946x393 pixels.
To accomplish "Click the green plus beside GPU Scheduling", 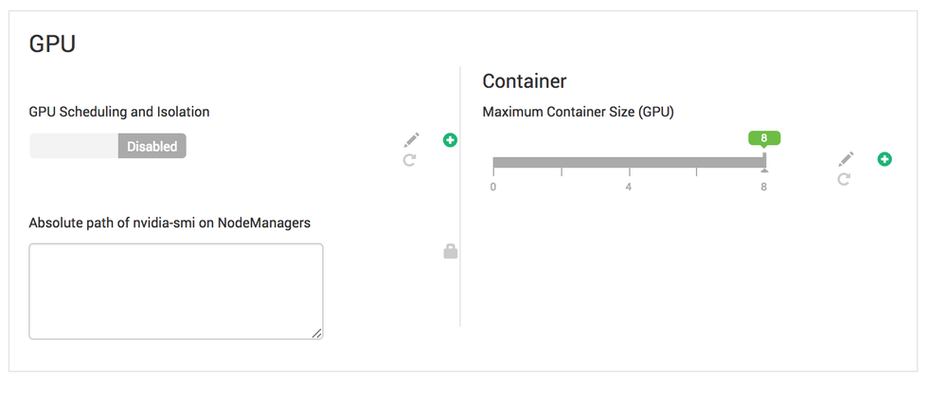I will (x=451, y=140).
